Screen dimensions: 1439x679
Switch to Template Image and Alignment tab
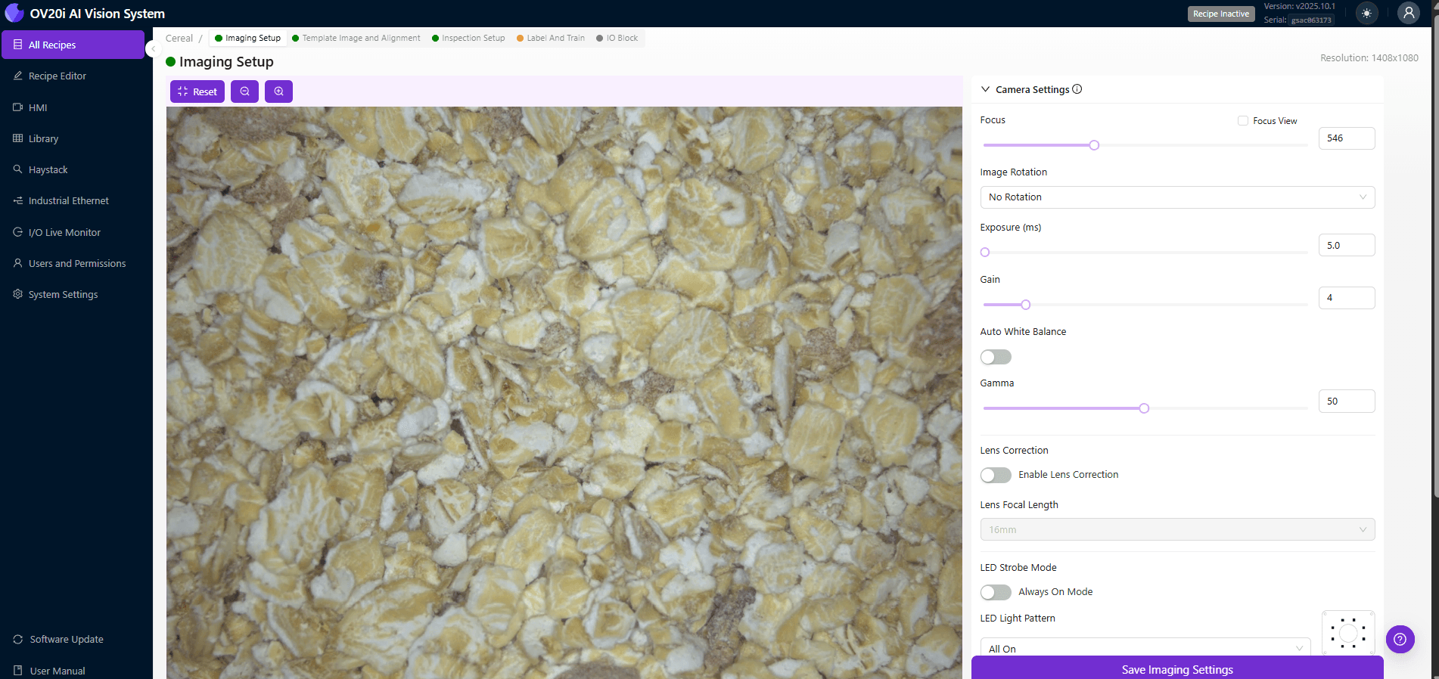pos(356,38)
